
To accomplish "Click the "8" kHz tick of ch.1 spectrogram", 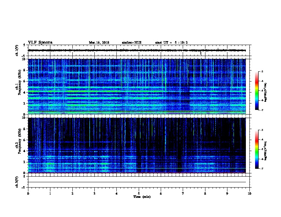I will point(24,70).
